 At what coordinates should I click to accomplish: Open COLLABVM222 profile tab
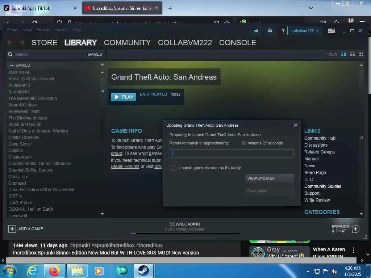coord(185,43)
